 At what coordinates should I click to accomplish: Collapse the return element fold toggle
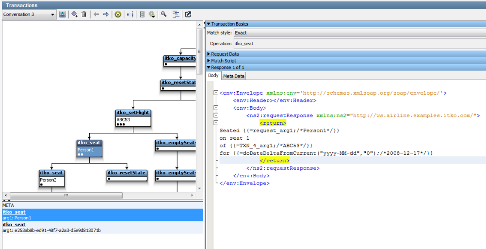tap(216, 123)
